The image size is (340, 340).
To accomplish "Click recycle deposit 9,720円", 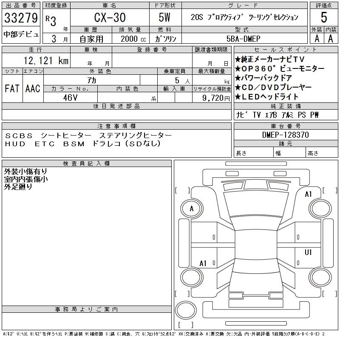I will [x=216, y=98].
